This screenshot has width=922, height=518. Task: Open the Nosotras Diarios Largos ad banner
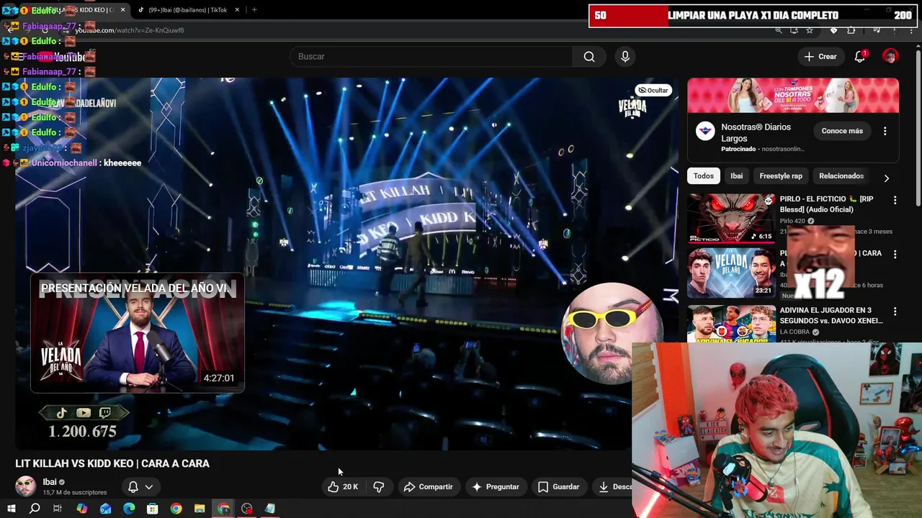tap(793, 96)
